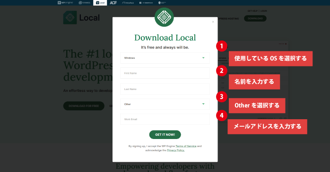Screen dimensions: 330x172
Task: Open the Terms of Service link
Action: [186, 146]
